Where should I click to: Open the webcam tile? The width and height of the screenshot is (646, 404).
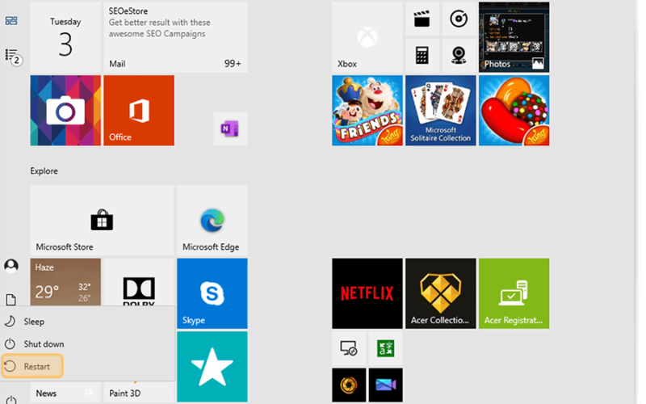(x=459, y=55)
